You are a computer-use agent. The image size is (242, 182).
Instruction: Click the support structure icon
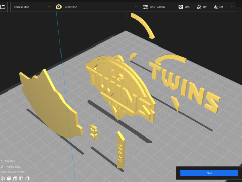pos(199,7)
